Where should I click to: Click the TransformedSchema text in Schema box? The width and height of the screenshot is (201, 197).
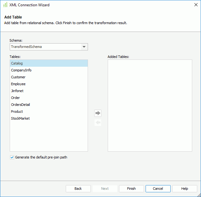(x=26, y=47)
